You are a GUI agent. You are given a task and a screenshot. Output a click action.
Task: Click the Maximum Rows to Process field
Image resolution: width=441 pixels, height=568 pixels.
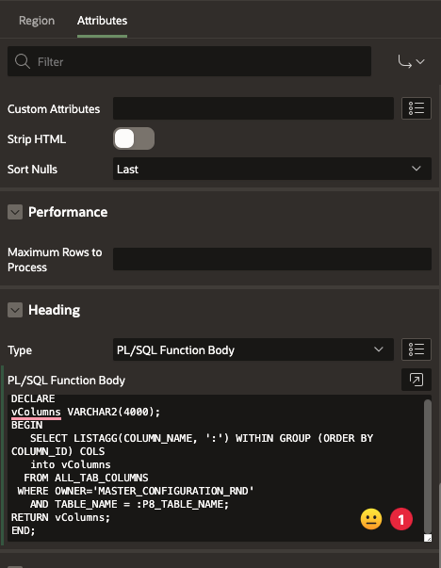pos(272,259)
